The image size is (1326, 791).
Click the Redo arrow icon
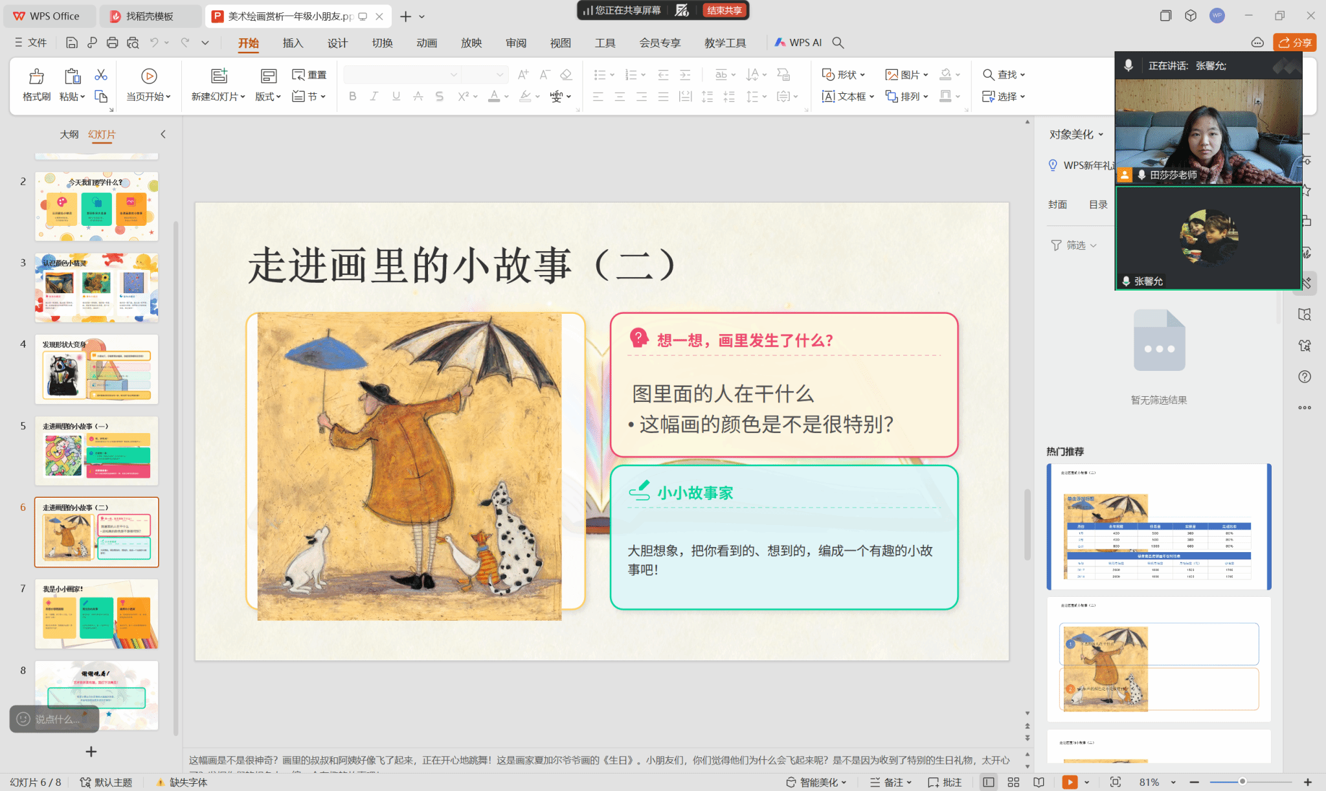pyautogui.click(x=185, y=43)
